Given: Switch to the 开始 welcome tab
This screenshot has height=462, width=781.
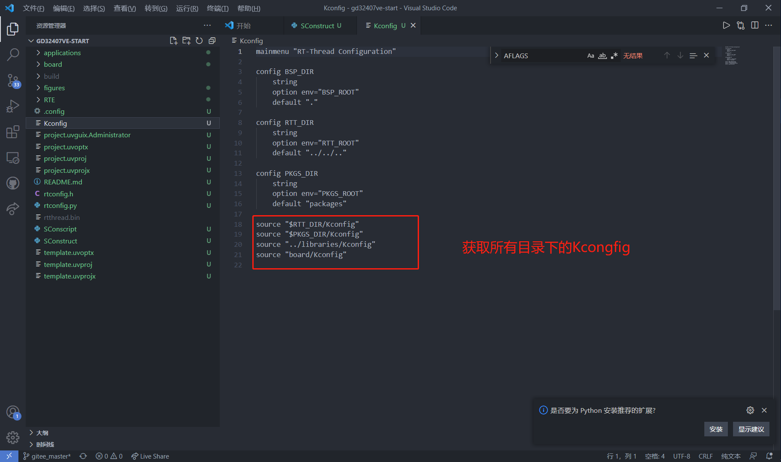Looking at the screenshot, I should (252, 26).
